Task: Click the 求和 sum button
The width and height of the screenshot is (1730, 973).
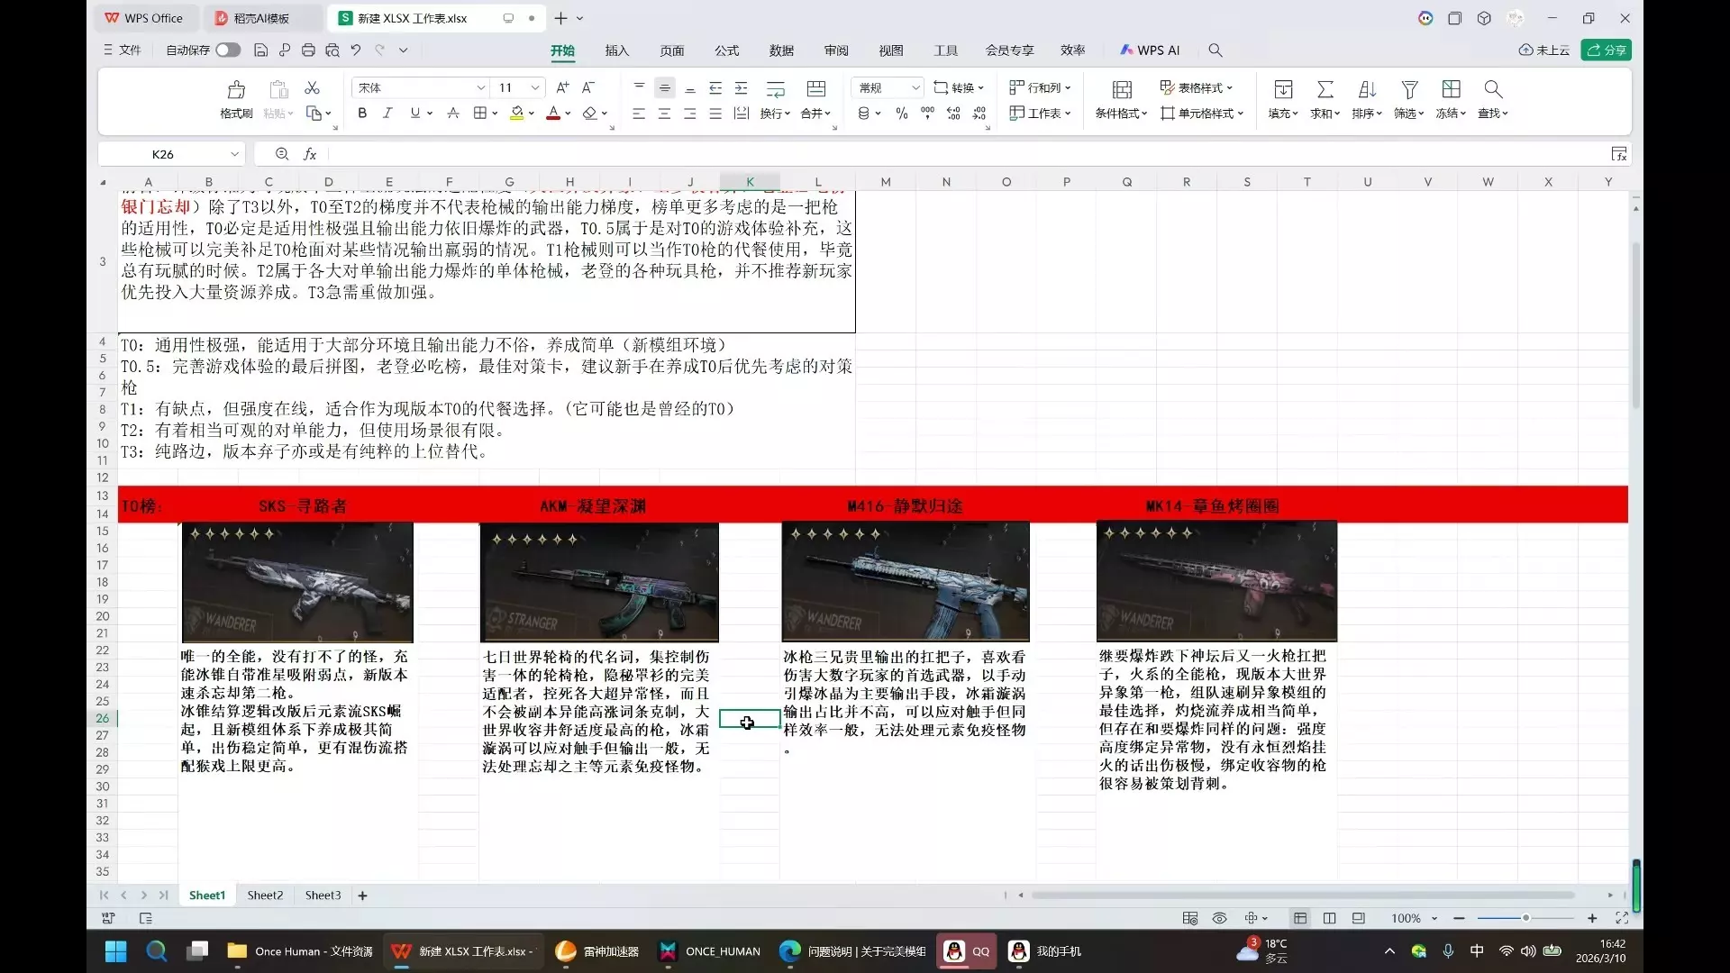Action: 1325,98
